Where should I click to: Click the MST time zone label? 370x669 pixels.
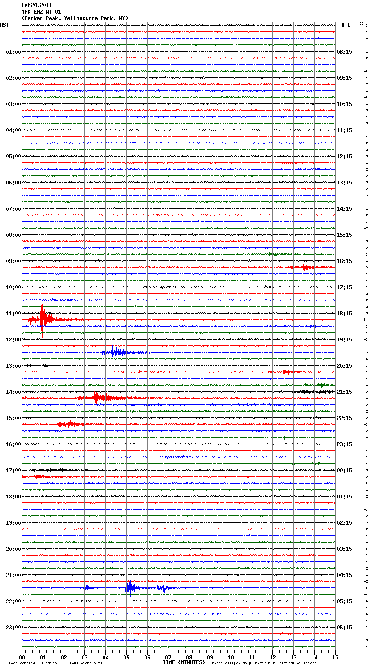click(x=4, y=25)
